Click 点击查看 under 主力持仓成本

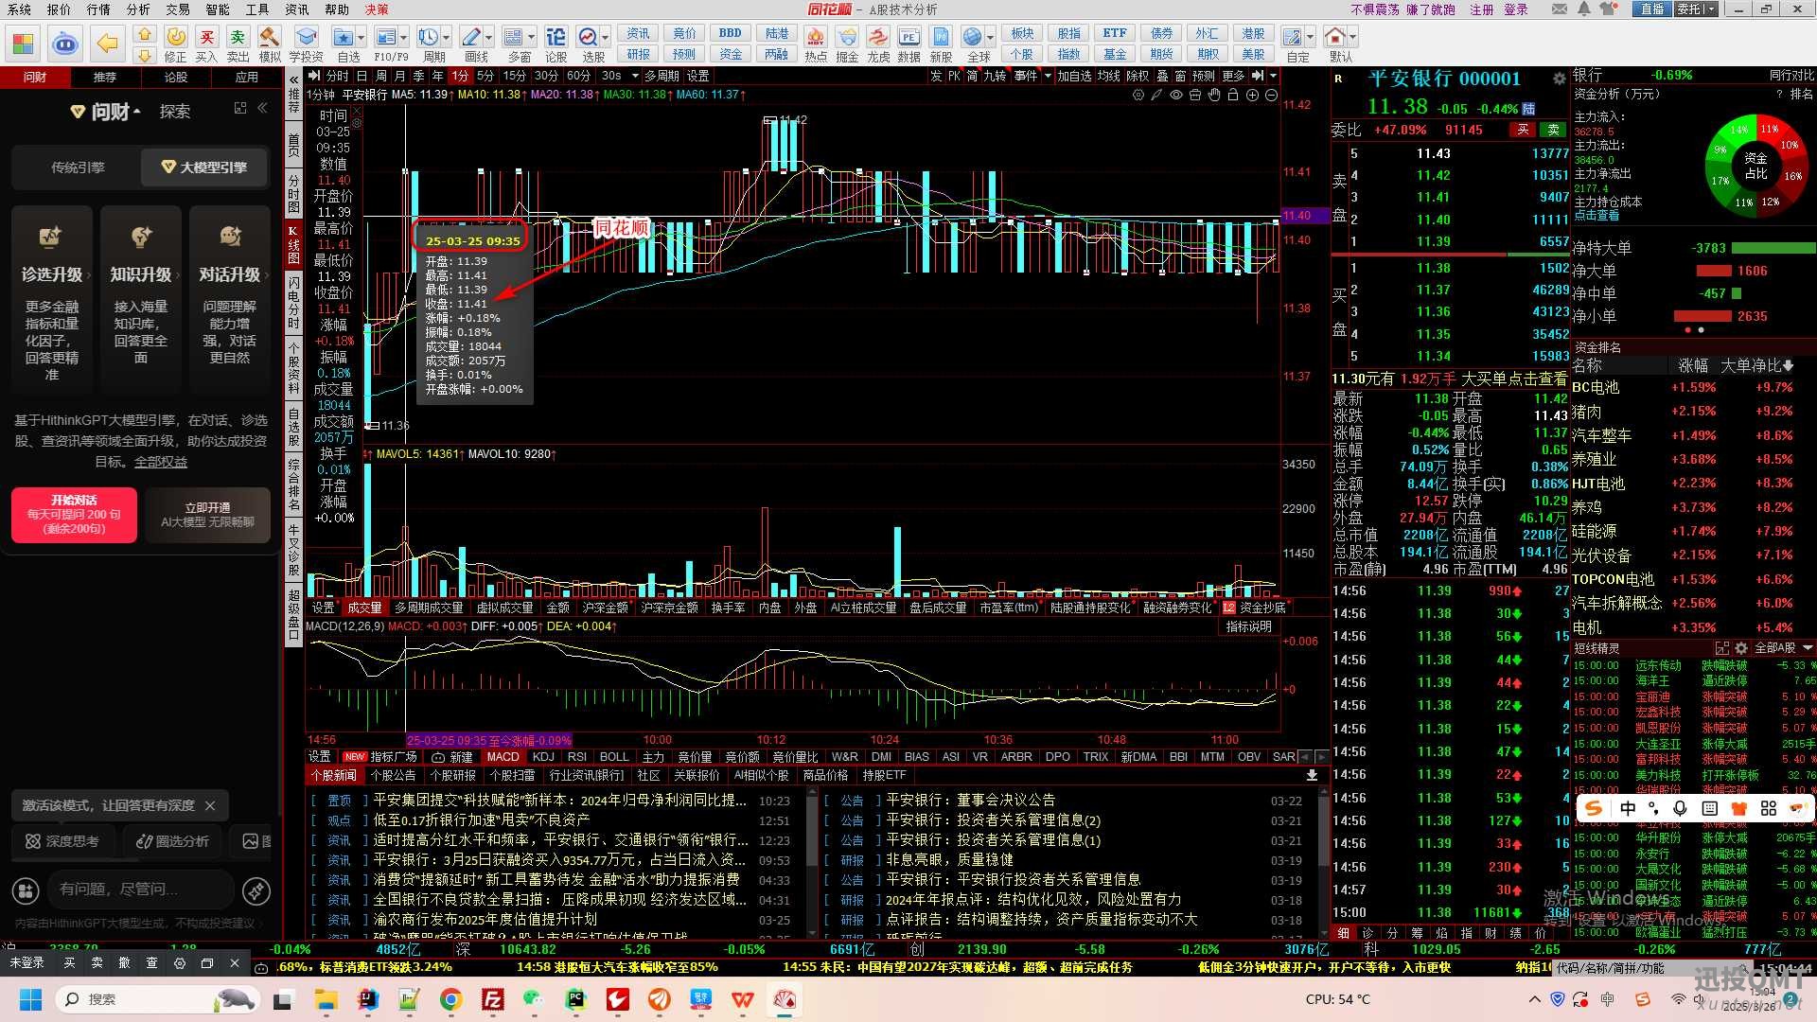[1596, 216]
